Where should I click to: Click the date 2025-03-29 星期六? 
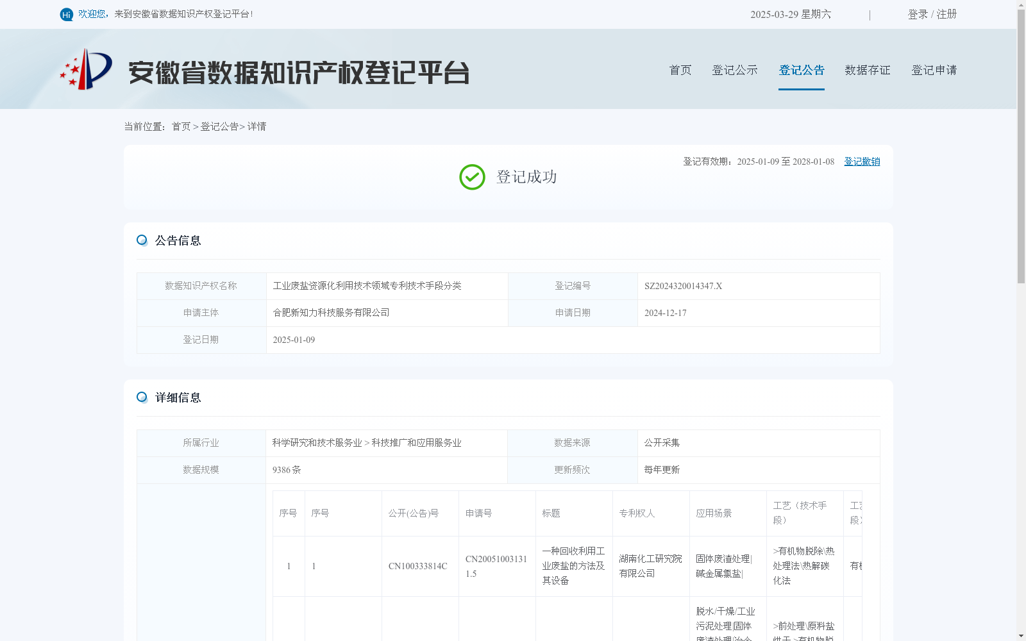tap(791, 14)
